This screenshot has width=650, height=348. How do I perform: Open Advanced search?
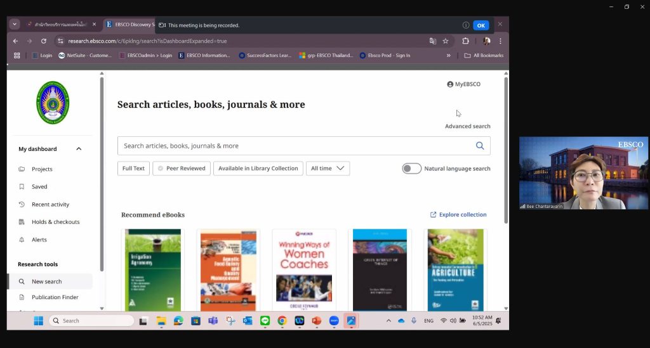click(x=468, y=126)
